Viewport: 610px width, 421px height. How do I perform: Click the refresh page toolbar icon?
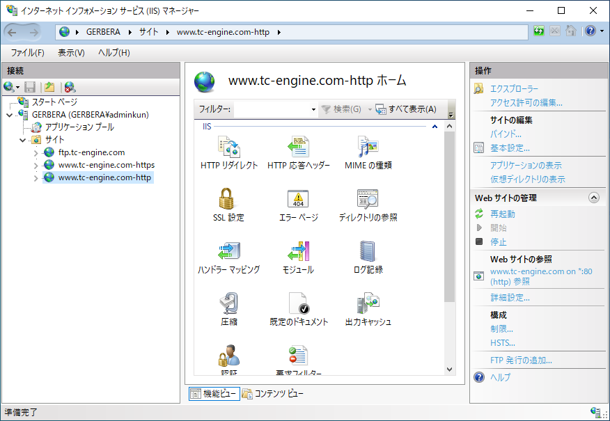[x=539, y=31]
